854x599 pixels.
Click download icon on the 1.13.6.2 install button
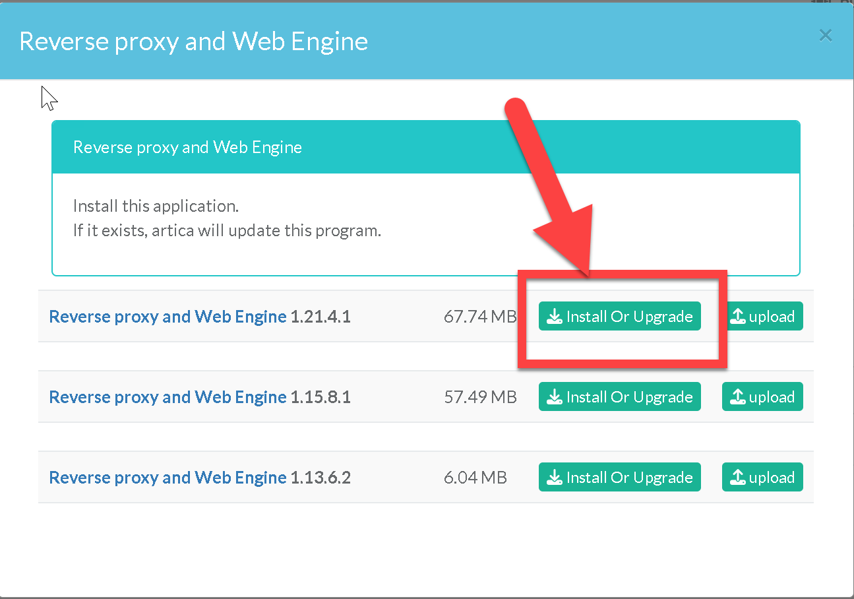(555, 478)
